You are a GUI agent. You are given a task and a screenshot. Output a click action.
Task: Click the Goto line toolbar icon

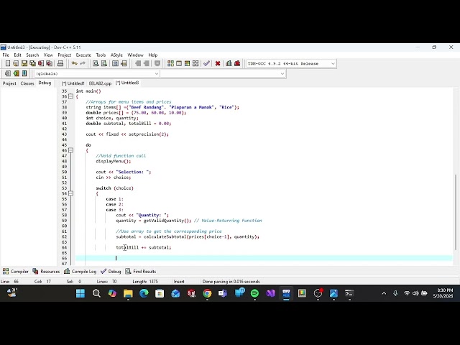pos(124,63)
